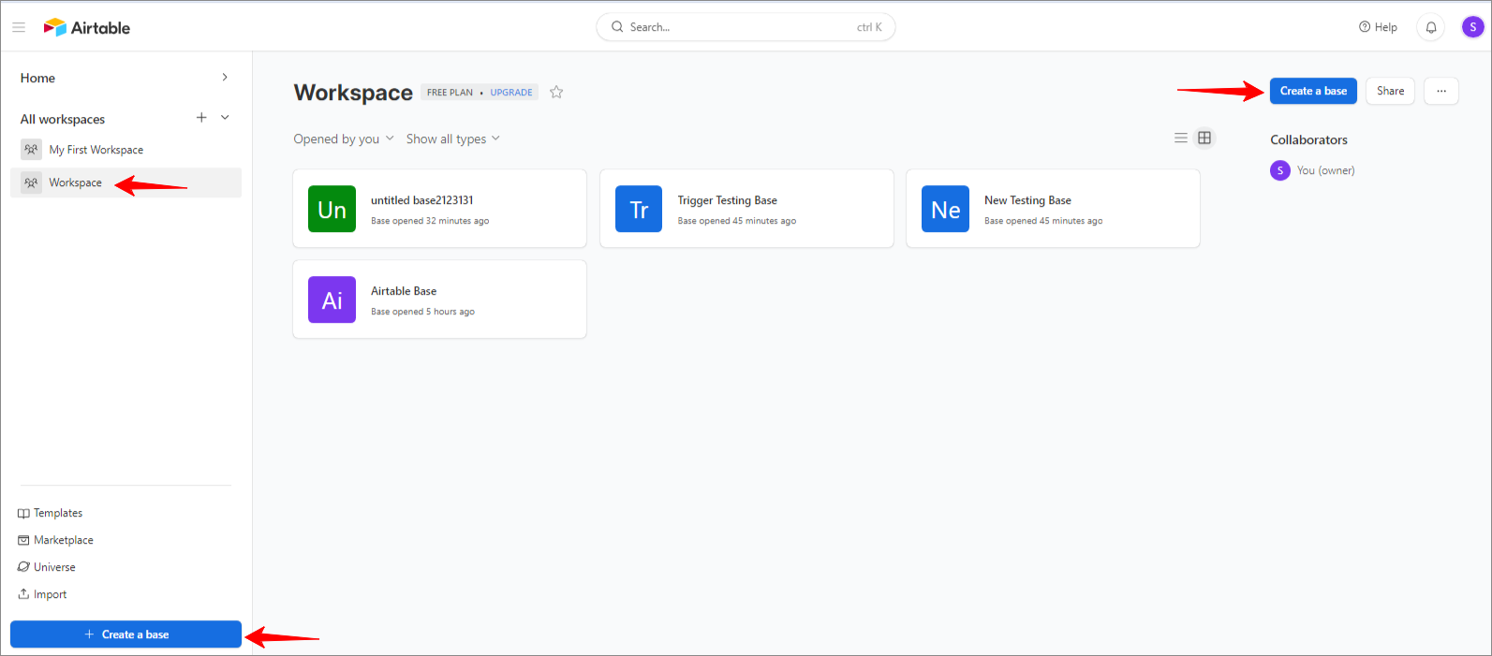The width and height of the screenshot is (1492, 656).
Task: Switch to list view
Action: [1181, 138]
